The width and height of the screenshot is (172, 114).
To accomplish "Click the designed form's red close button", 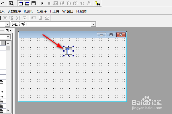I will (x=121, y=35).
